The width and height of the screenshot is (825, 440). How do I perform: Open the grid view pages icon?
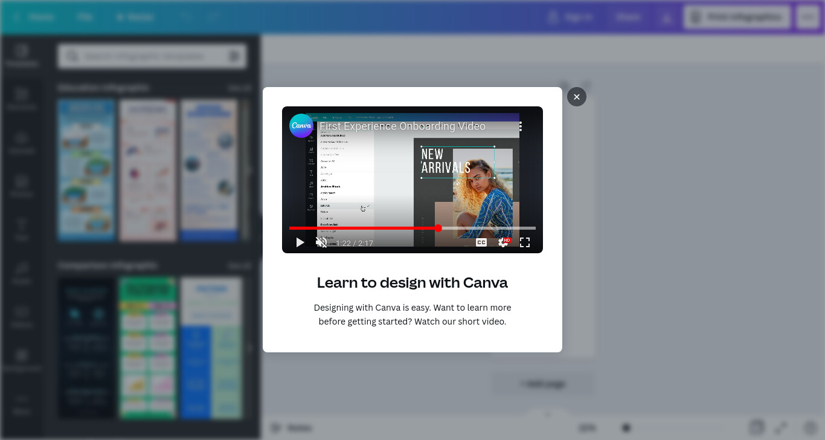click(756, 428)
